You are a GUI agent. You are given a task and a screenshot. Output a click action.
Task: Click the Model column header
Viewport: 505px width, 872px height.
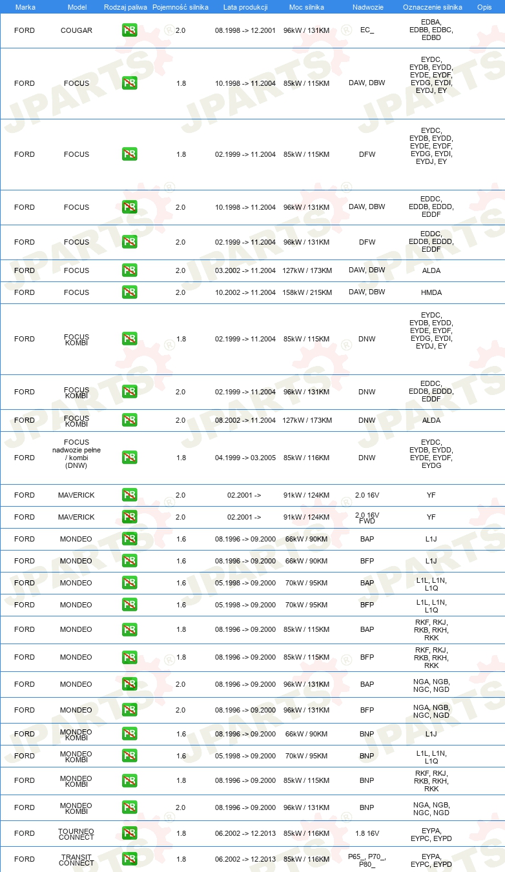77,7
